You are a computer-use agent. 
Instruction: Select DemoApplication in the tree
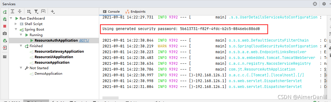coord(48,73)
